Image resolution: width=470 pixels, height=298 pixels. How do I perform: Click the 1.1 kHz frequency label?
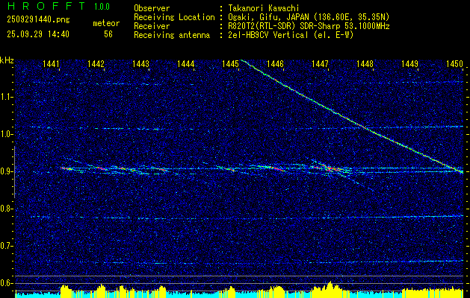pos(6,97)
